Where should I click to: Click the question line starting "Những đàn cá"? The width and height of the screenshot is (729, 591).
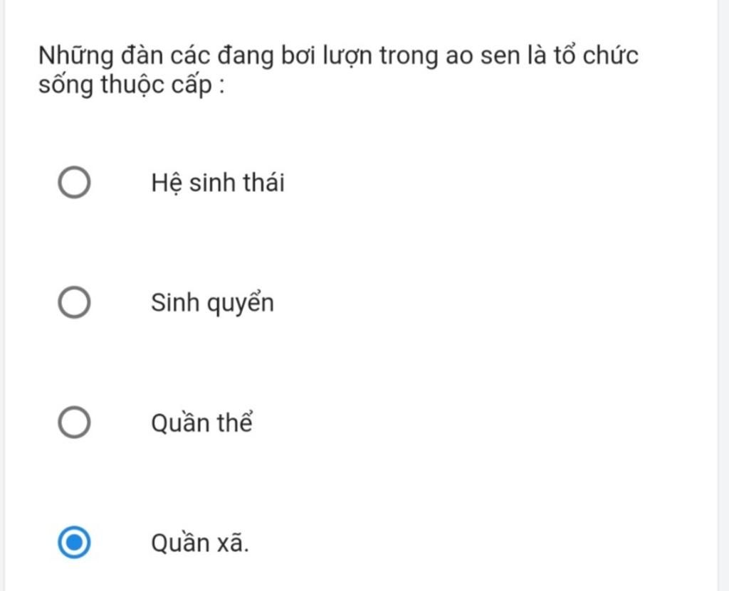338,55
